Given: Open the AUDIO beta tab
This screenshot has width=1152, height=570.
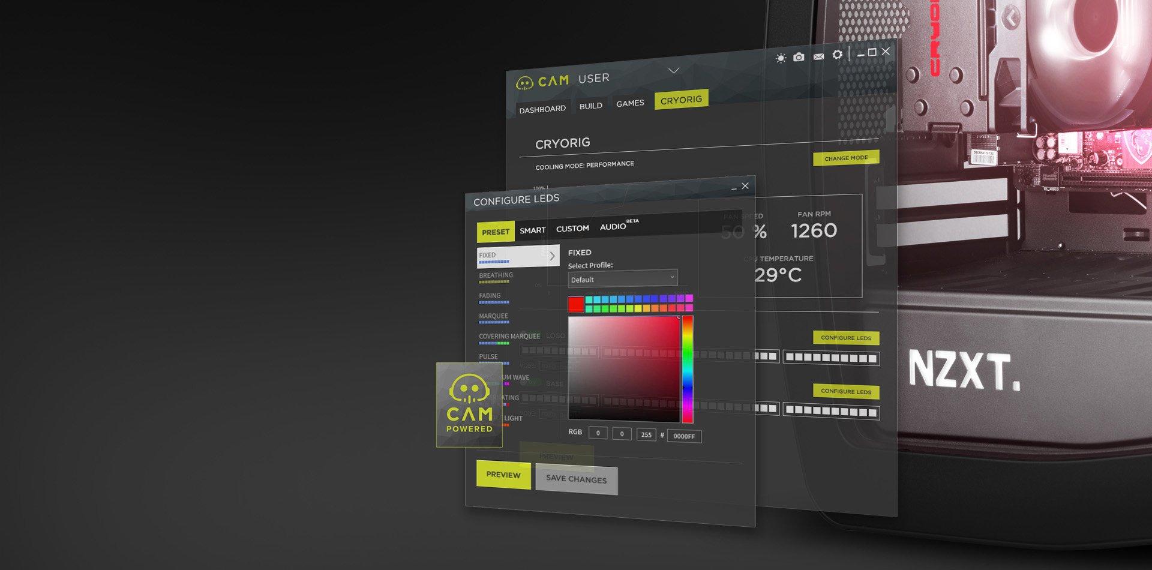Looking at the screenshot, I should pyautogui.click(x=618, y=226).
